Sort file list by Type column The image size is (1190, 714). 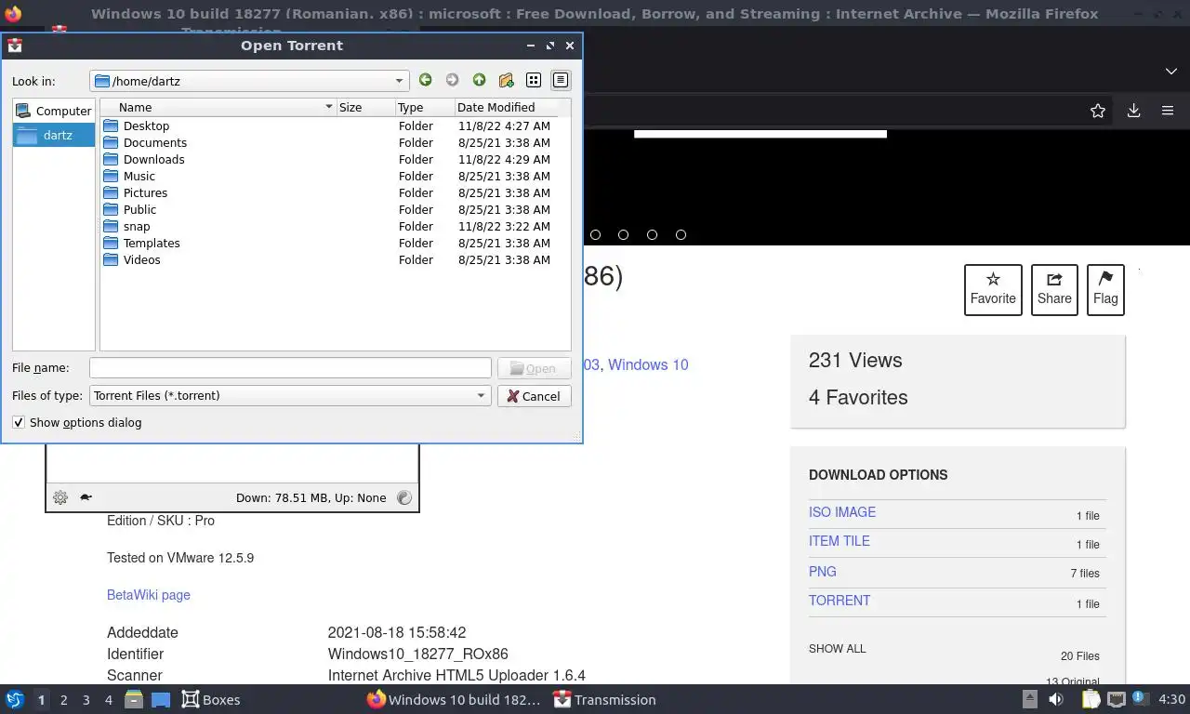tap(424, 107)
